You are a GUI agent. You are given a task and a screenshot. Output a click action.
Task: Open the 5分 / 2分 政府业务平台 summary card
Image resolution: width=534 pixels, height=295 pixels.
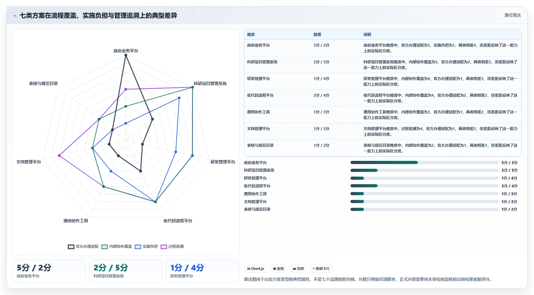[x=49, y=271]
